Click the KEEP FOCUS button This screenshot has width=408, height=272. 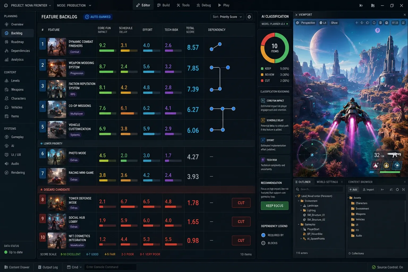point(275,206)
